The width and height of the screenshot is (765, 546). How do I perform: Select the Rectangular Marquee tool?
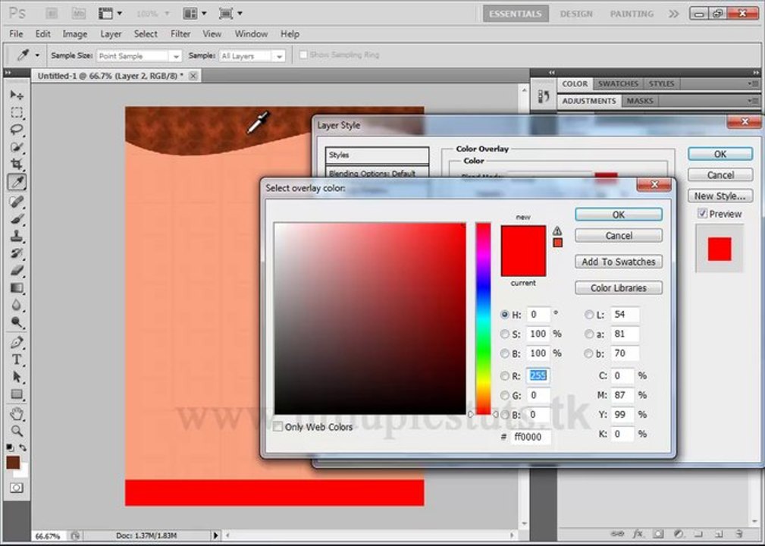click(x=17, y=113)
